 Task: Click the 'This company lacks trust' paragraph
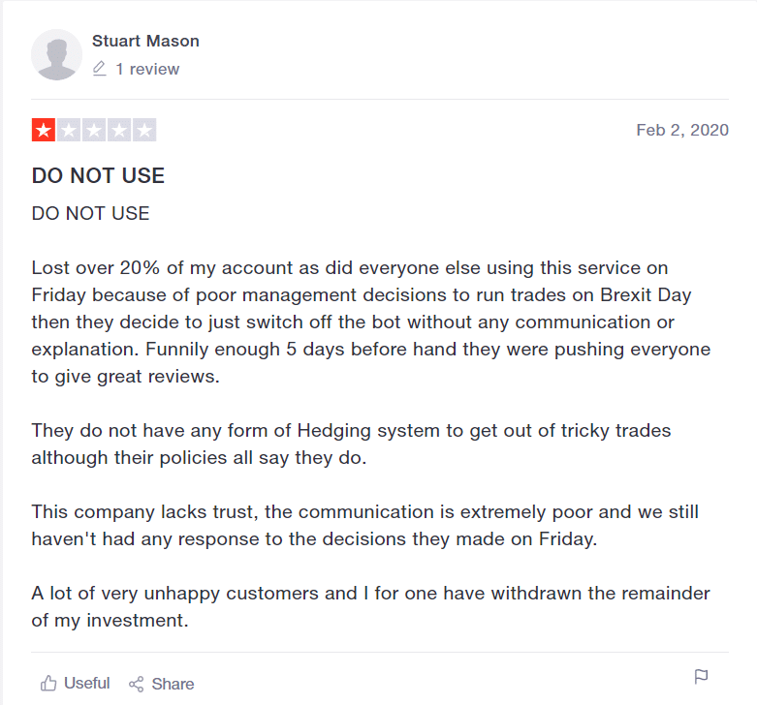pyautogui.click(x=365, y=525)
